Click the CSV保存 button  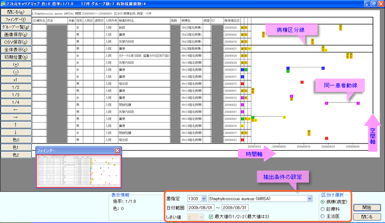[15, 42]
